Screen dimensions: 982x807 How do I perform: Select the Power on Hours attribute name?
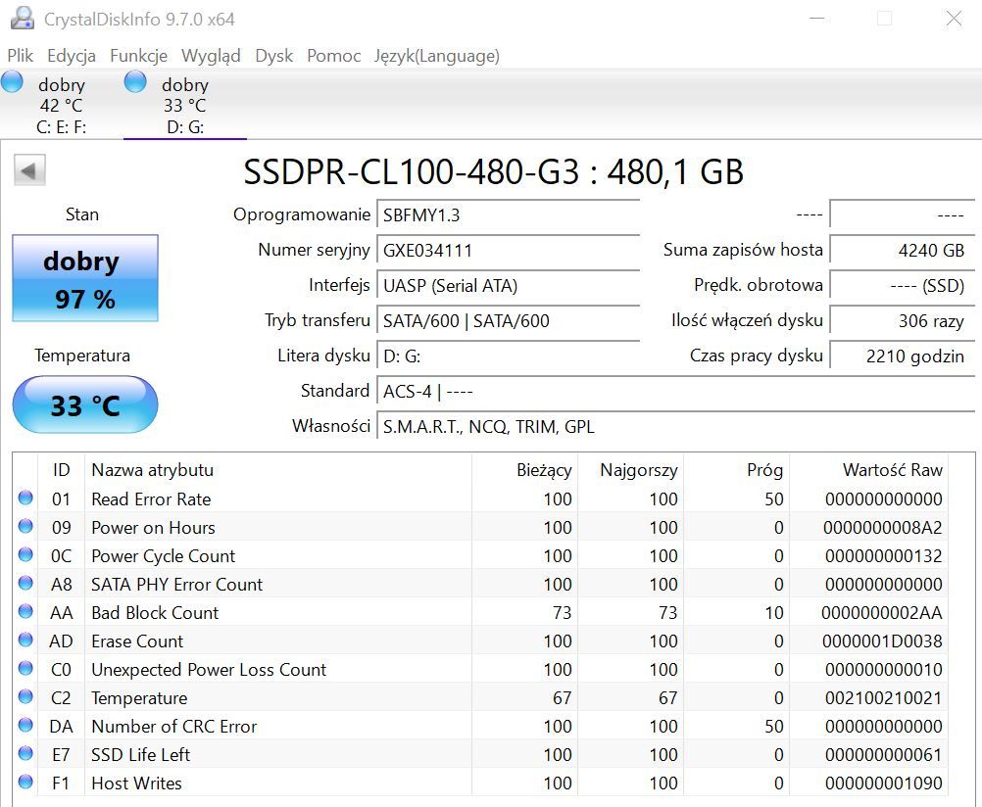[153, 527]
